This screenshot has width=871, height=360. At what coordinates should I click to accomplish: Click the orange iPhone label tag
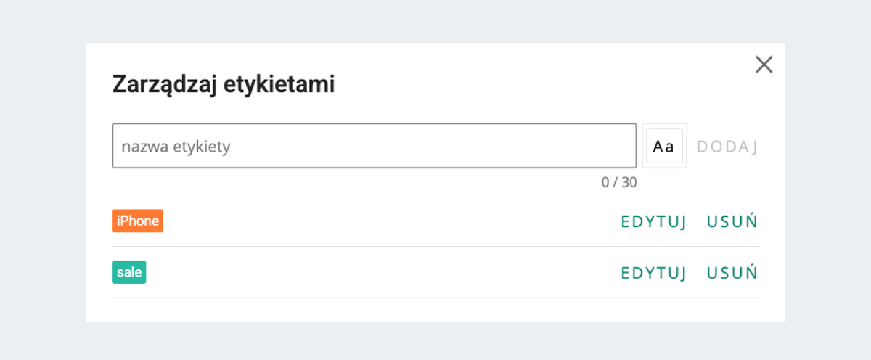tap(137, 221)
